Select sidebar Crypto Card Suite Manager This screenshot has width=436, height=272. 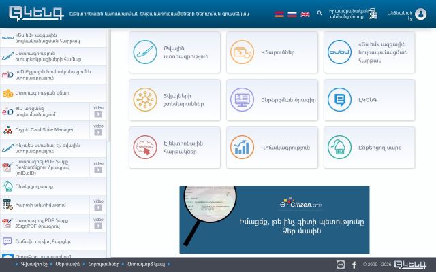tap(44, 130)
